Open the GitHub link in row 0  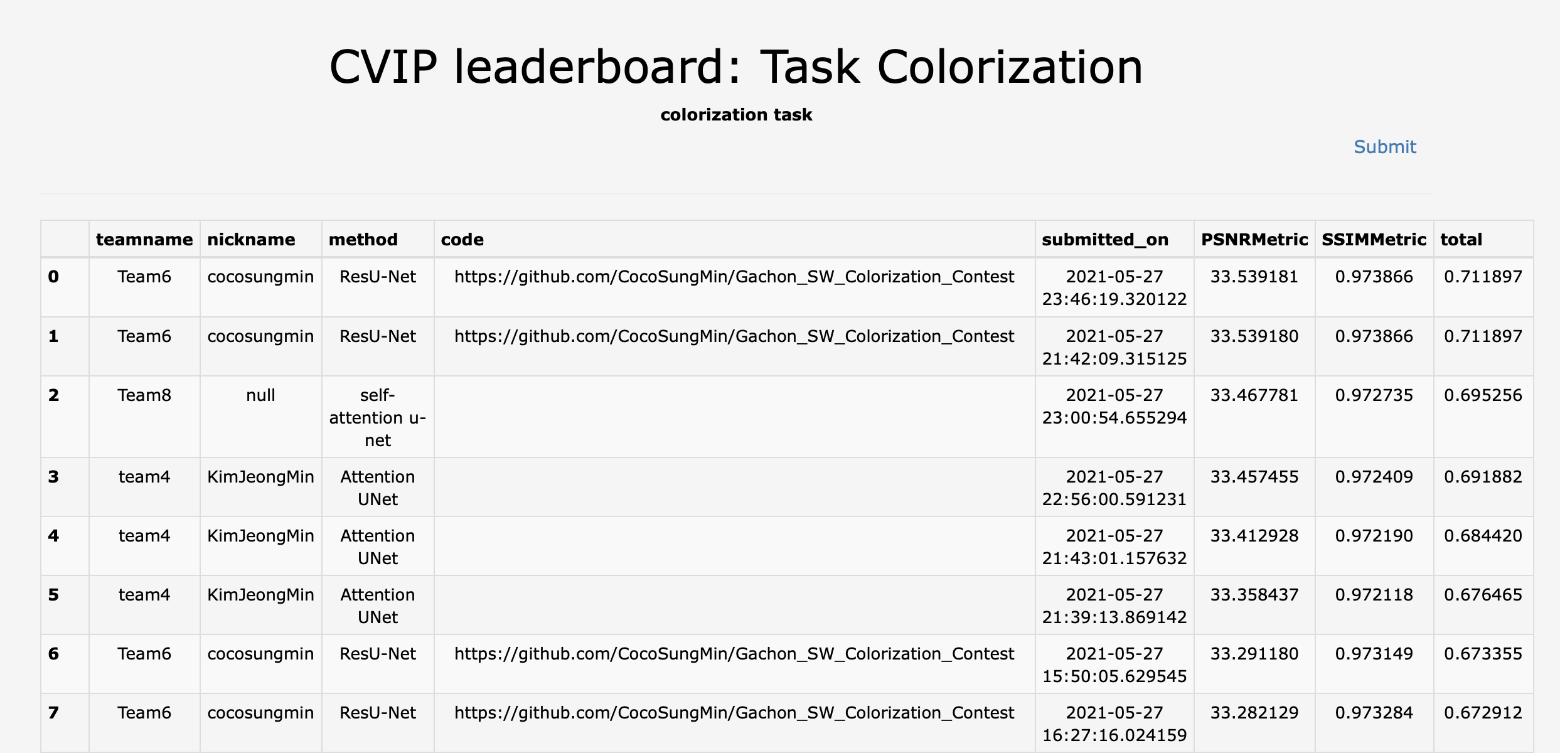click(734, 276)
